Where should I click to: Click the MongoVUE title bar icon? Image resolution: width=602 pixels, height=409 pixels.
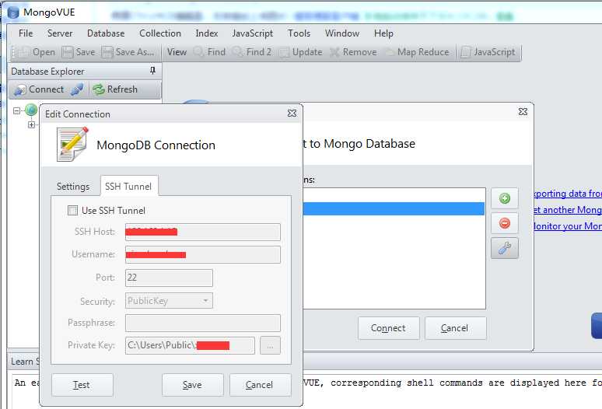13,12
